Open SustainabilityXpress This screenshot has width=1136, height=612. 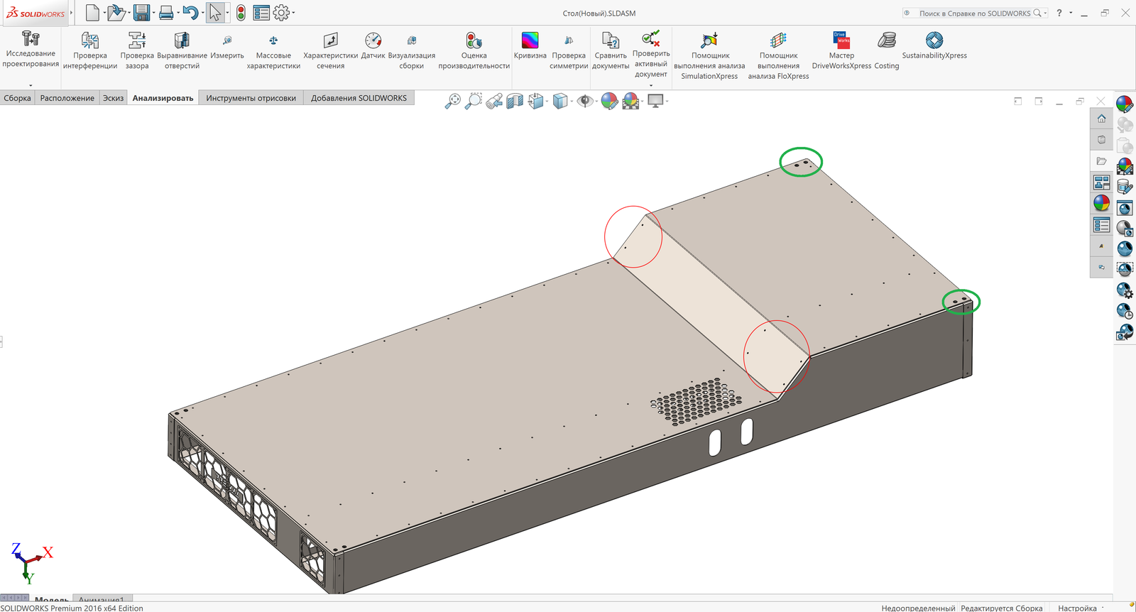[934, 46]
